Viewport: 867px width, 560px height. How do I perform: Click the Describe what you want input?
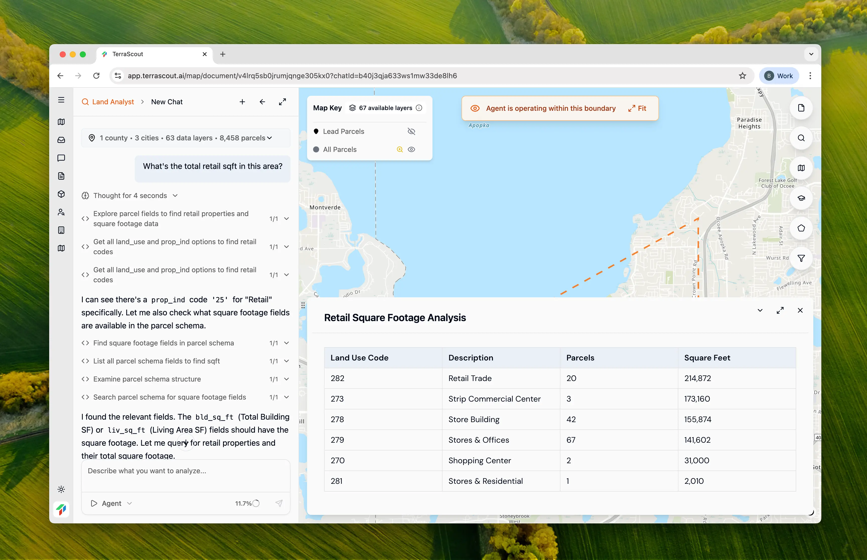[x=186, y=475]
